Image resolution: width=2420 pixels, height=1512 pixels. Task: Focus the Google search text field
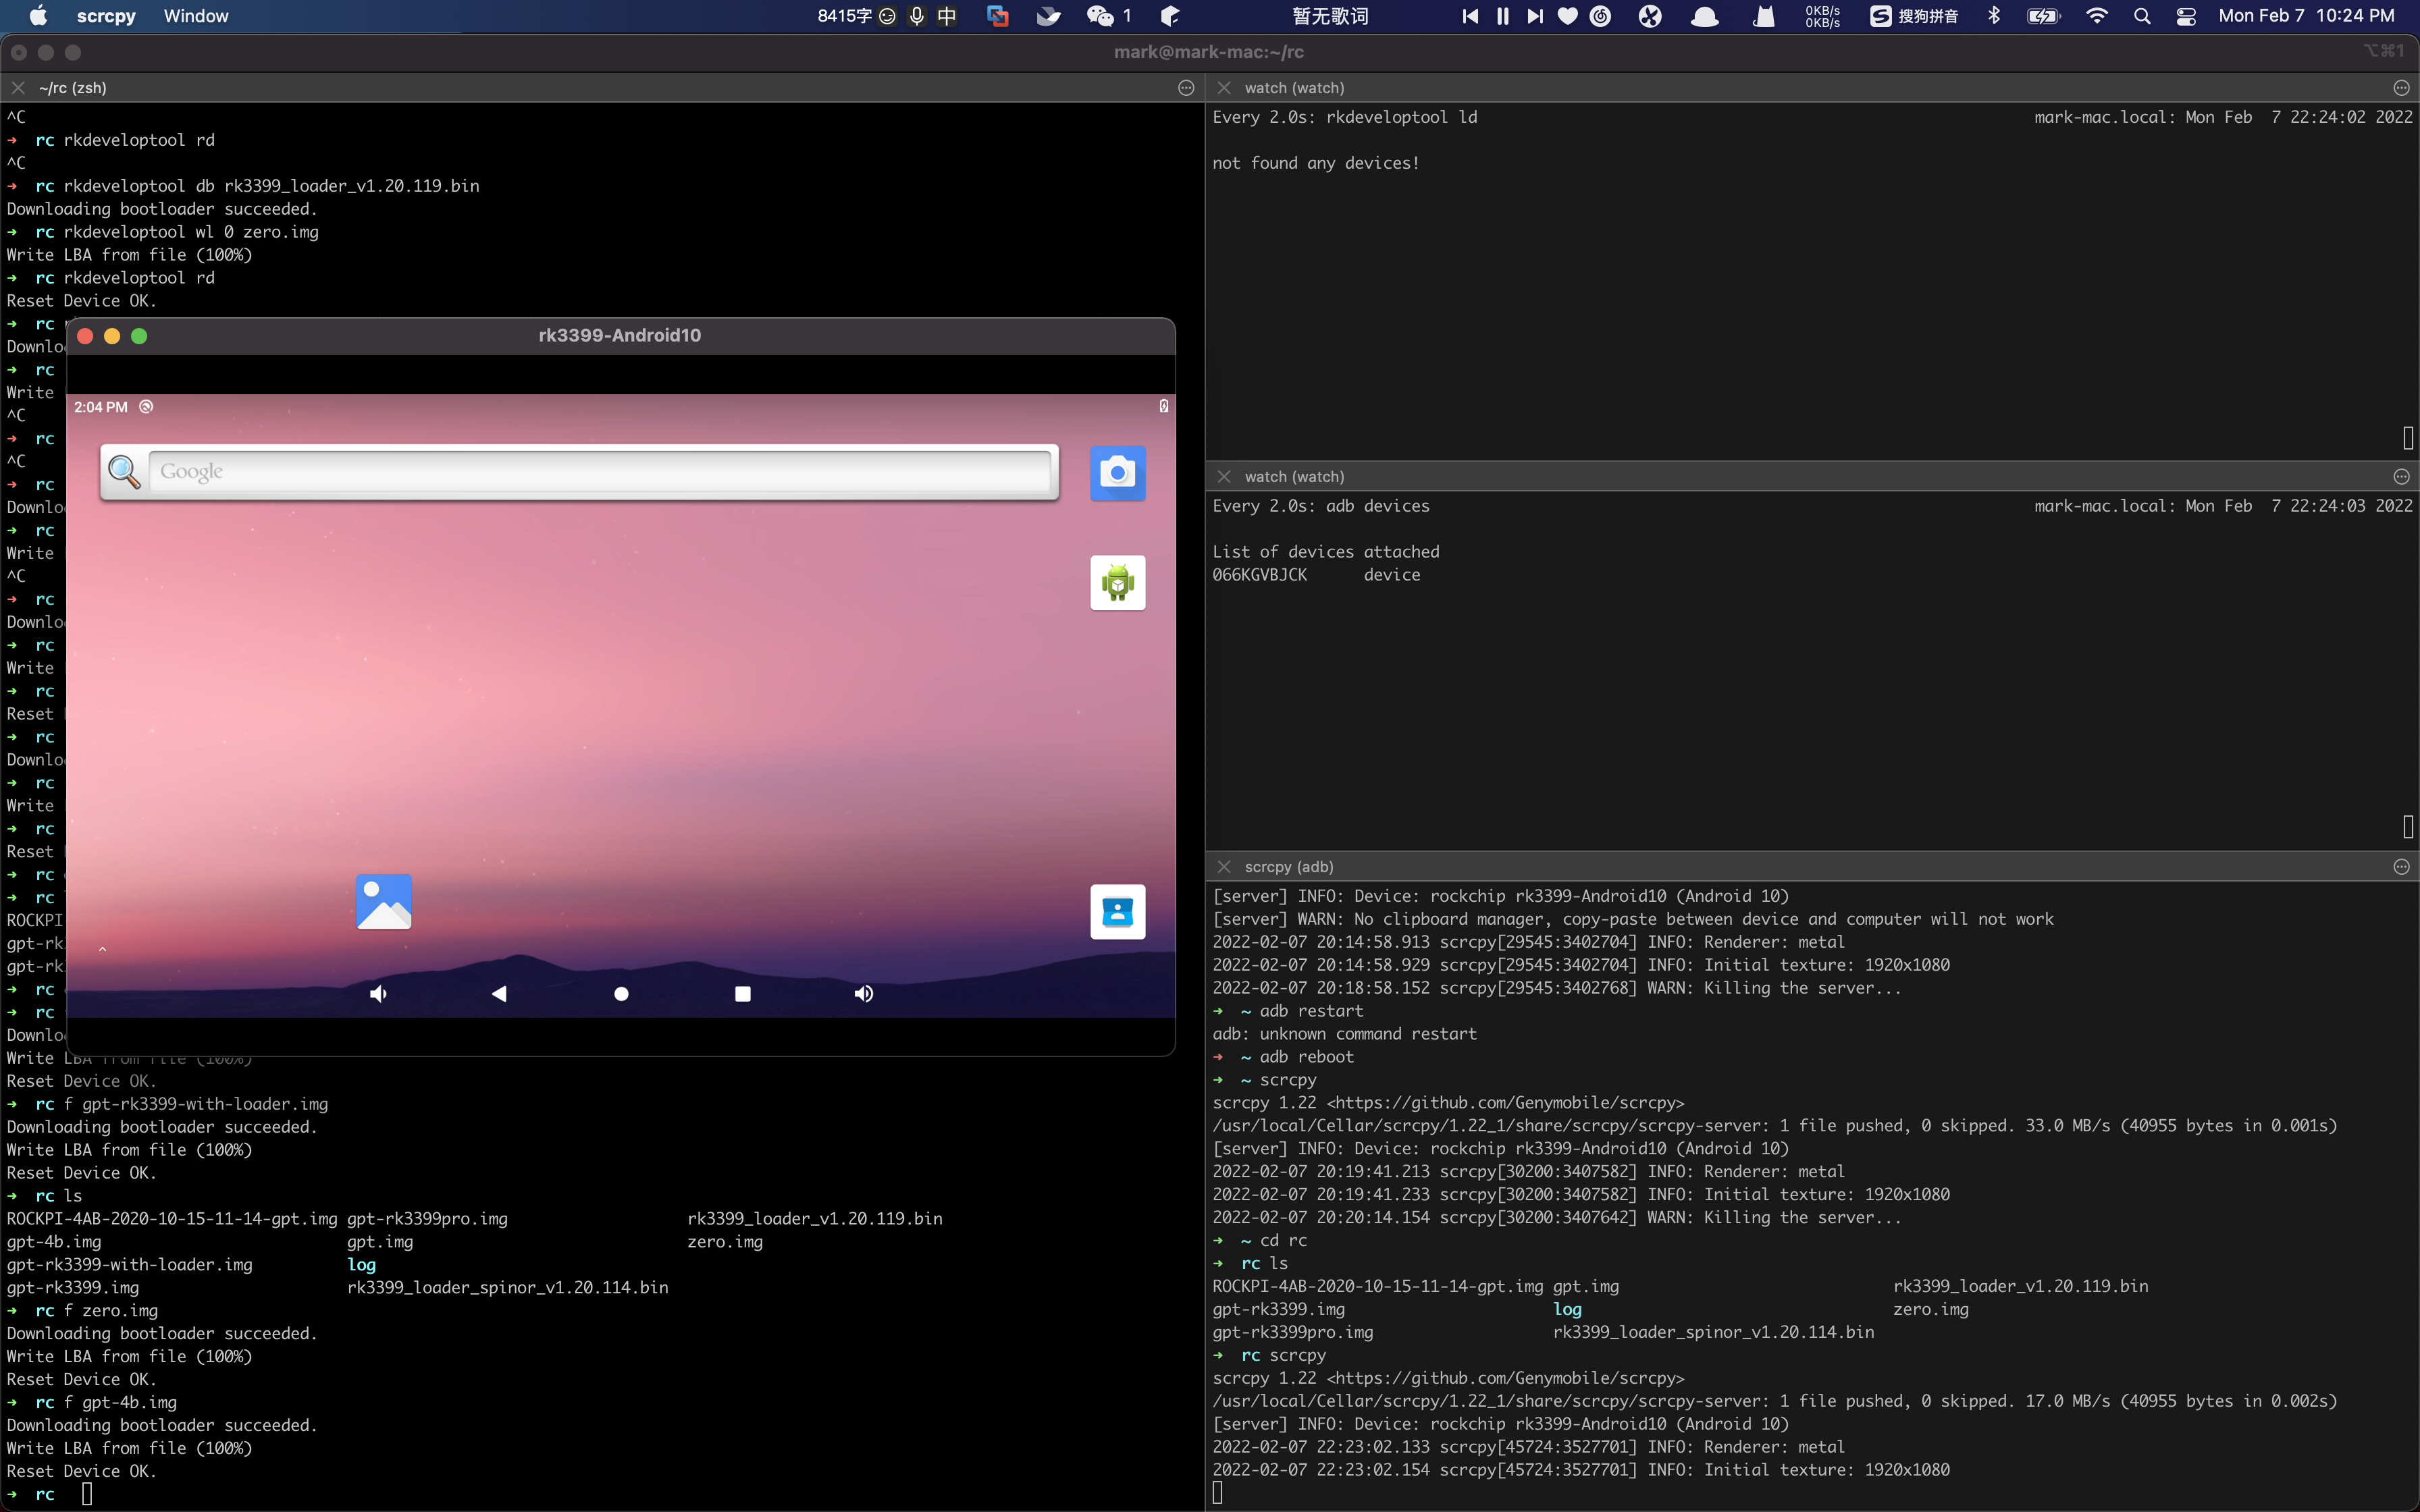[600, 471]
